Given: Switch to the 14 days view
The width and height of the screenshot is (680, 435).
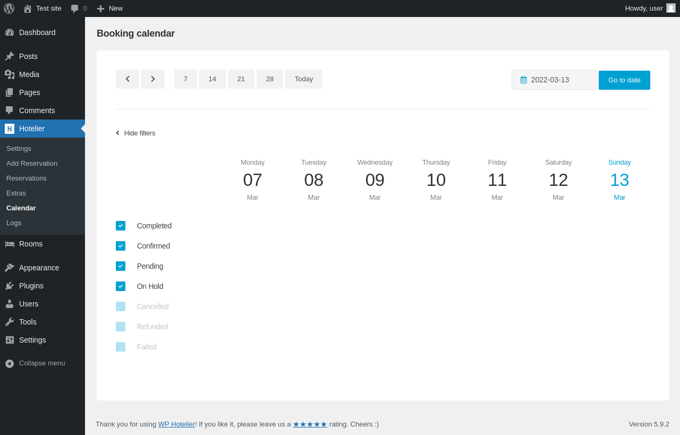Looking at the screenshot, I should pos(212,79).
